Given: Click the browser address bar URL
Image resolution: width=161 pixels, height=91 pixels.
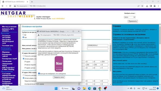Looking at the screenshot, I should click(x=37, y=6).
